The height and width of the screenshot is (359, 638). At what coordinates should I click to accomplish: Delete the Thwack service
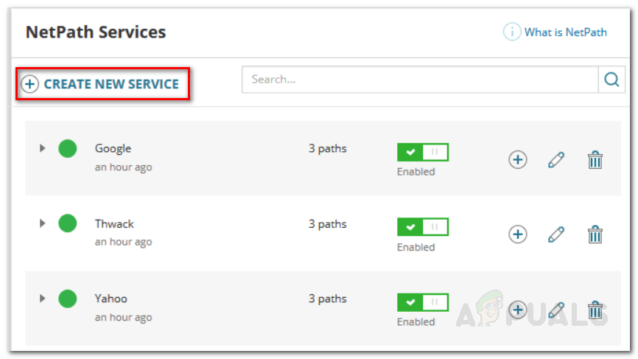(x=595, y=234)
